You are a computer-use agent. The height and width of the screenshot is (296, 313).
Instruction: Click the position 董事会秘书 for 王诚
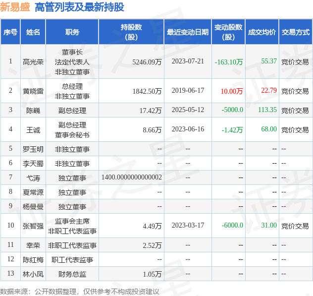coord(72,135)
